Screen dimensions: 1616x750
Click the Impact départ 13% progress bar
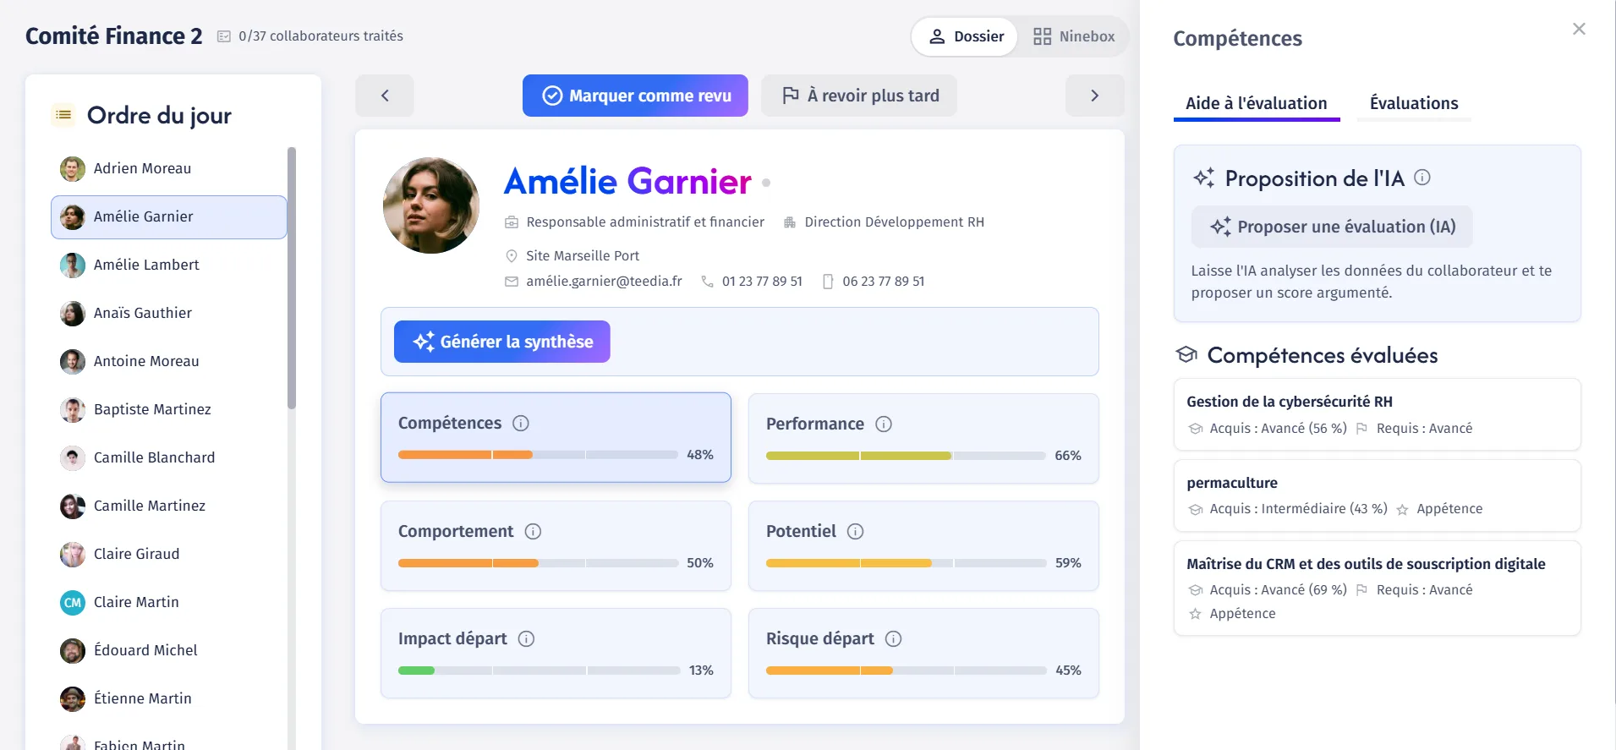click(538, 671)
